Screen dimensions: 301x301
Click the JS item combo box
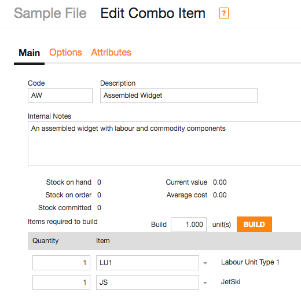tap(148, 282)
